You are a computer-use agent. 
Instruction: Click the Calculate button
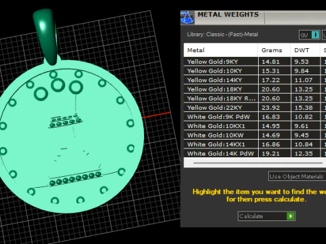(x=266, y=216)
